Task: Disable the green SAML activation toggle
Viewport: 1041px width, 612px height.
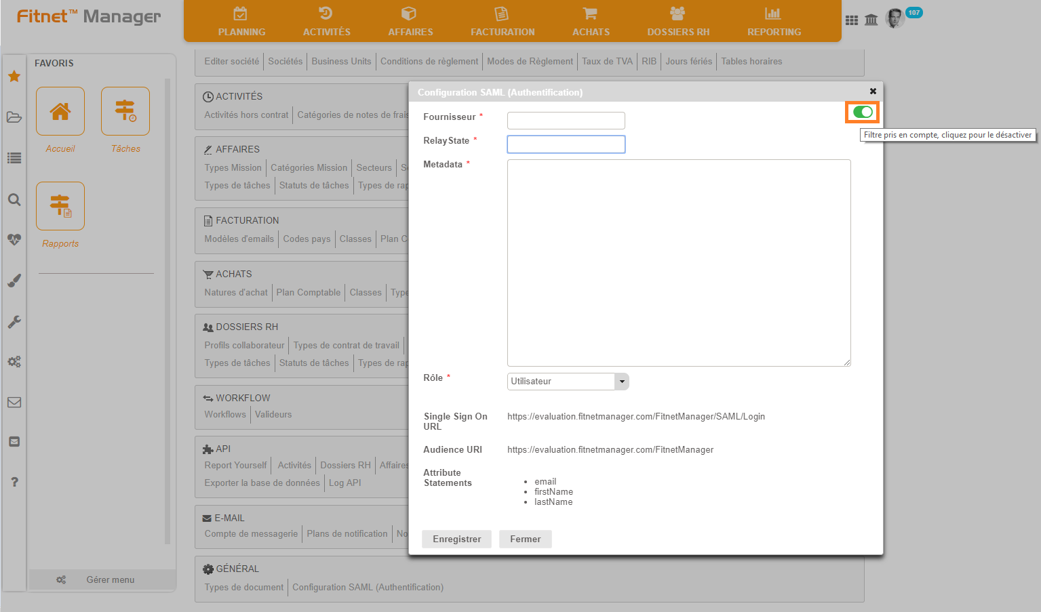Action: coord(862,112)
